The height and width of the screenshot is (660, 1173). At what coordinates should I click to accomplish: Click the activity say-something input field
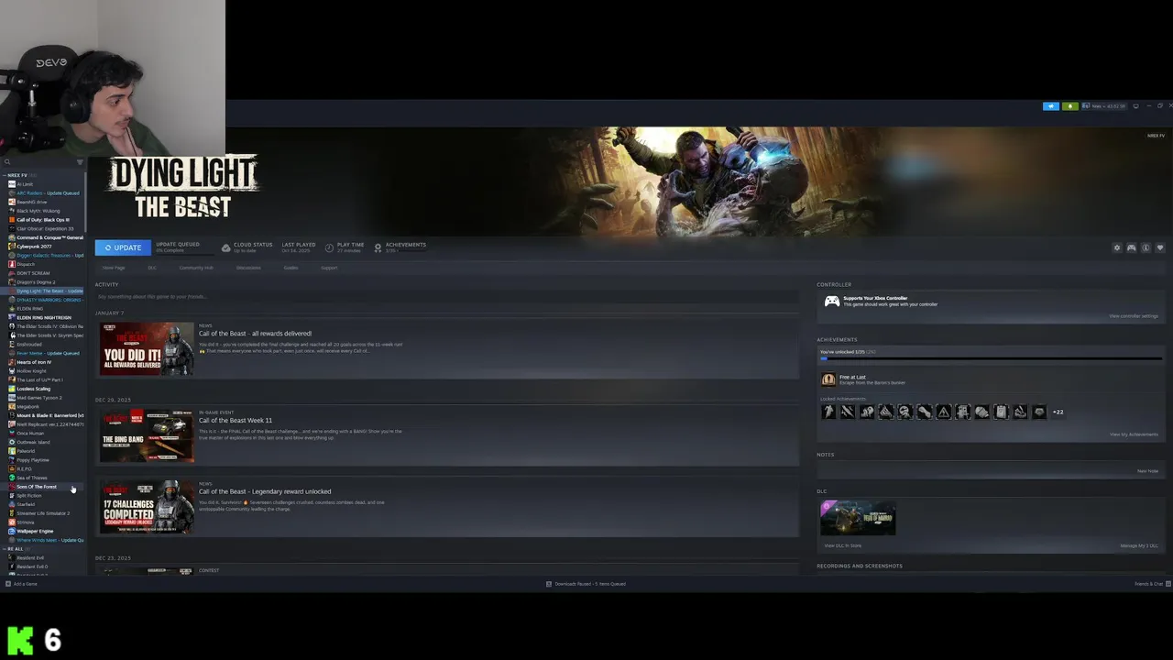446,297
